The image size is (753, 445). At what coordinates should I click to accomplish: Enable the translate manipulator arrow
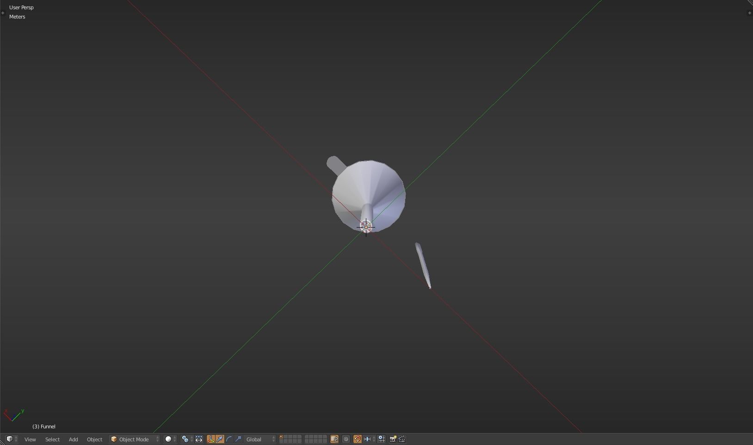click(220, 439)
